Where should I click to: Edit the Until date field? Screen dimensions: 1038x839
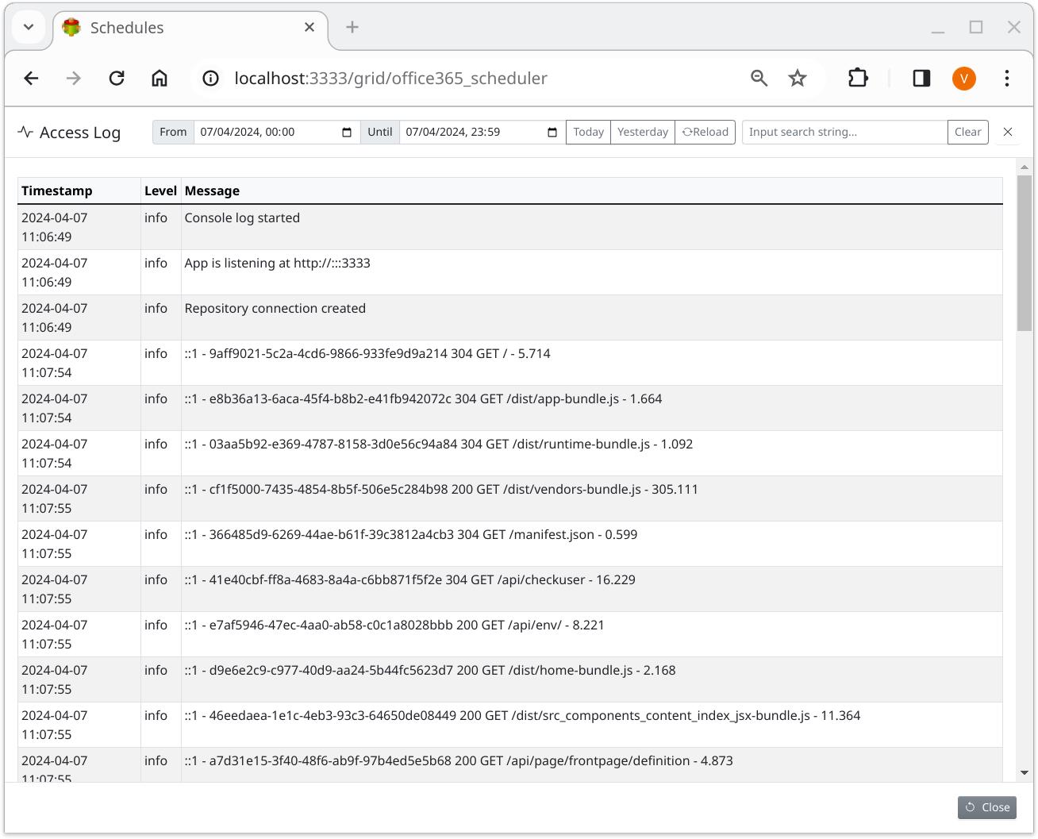[x=482, y=132]
